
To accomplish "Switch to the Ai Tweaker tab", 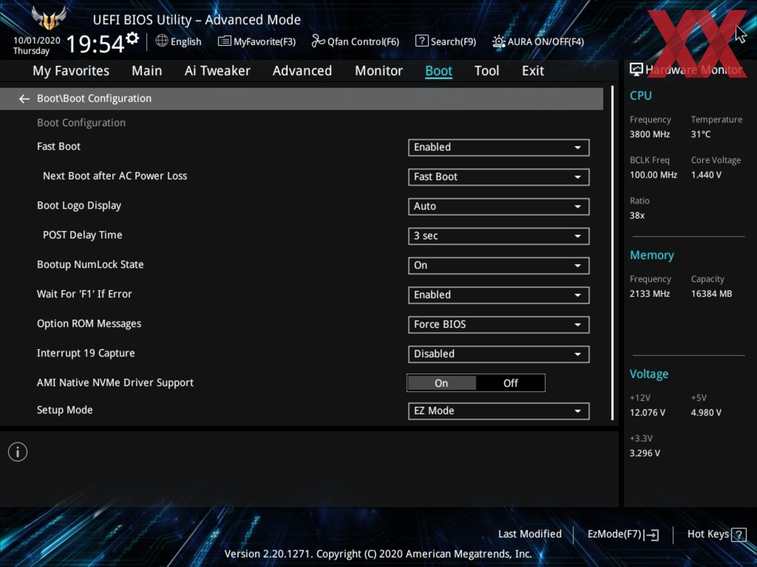I will [x=218, y=71].
